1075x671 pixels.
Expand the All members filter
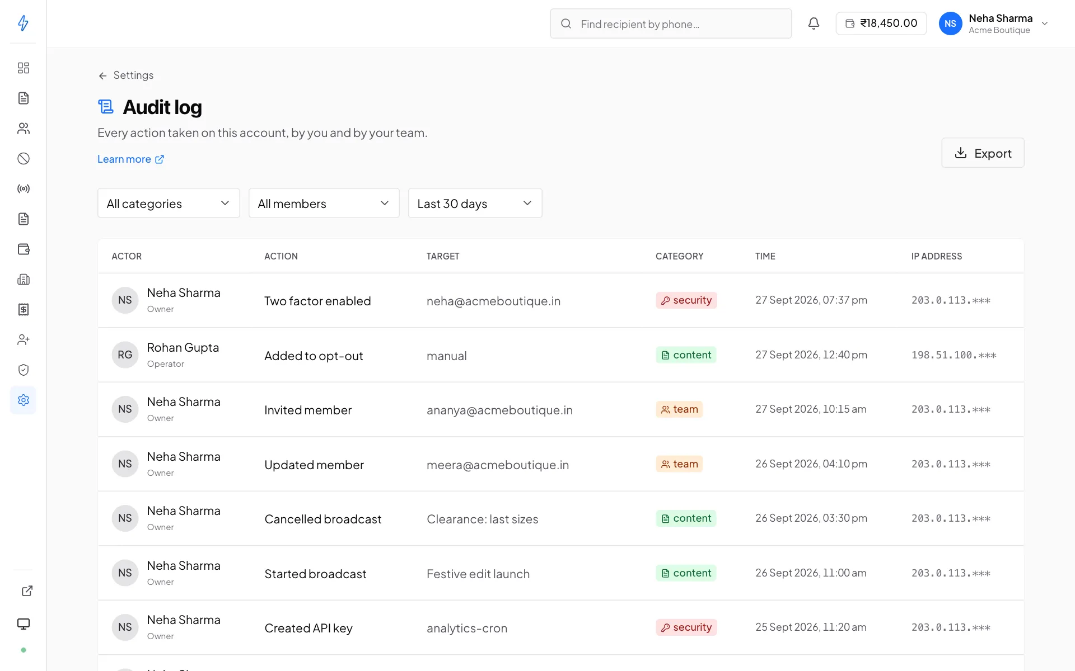324,203
